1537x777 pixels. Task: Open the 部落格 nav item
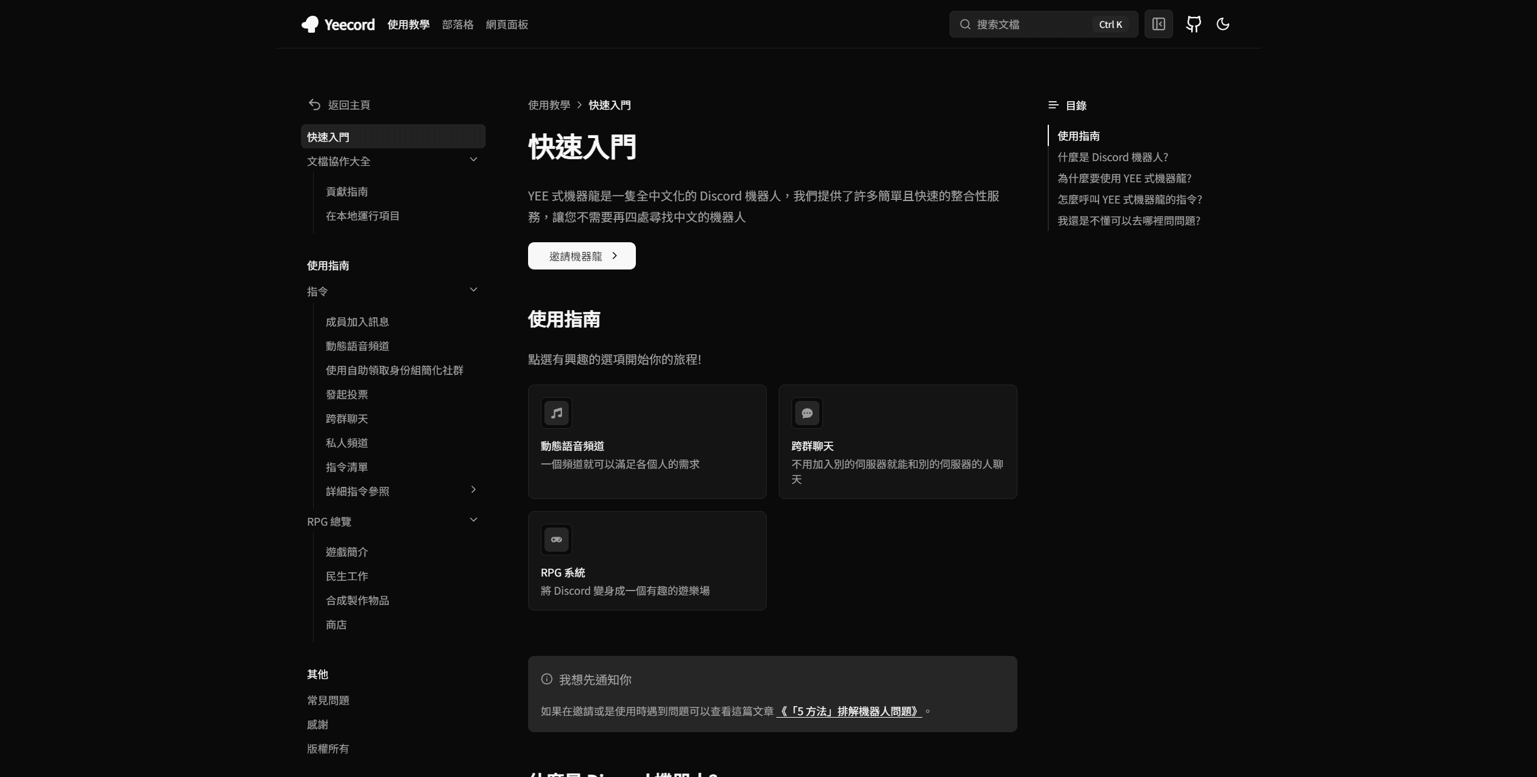pyautogui.click(x=457, y=24)
